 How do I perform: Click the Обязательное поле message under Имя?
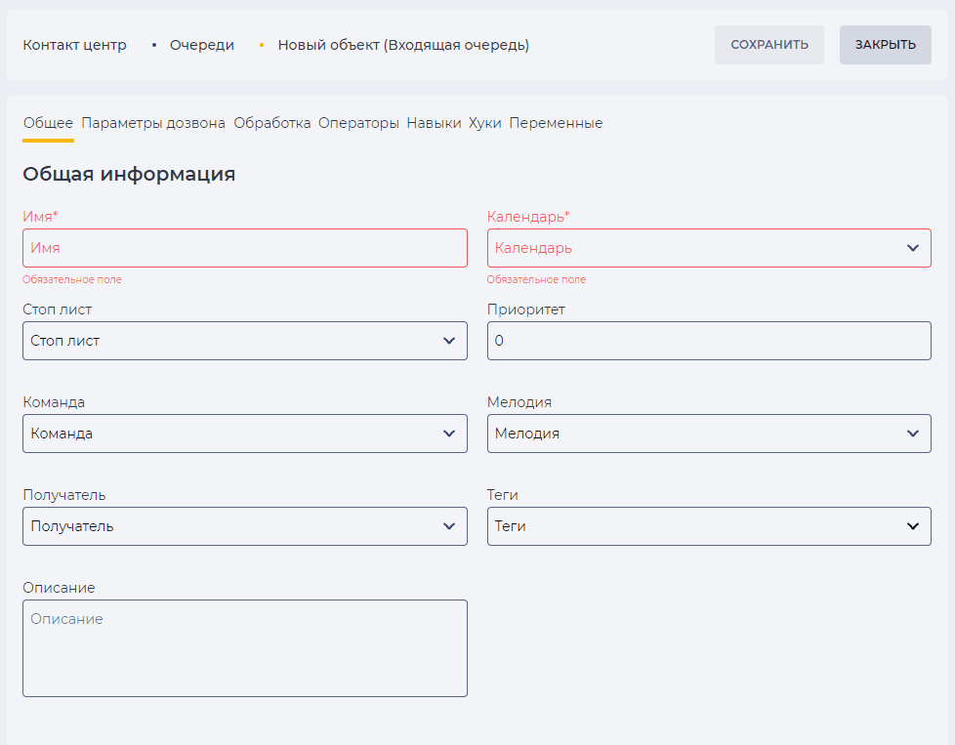(72, 279)
